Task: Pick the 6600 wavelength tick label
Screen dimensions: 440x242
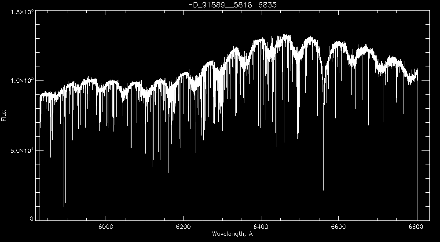Action: coord(339,227)
